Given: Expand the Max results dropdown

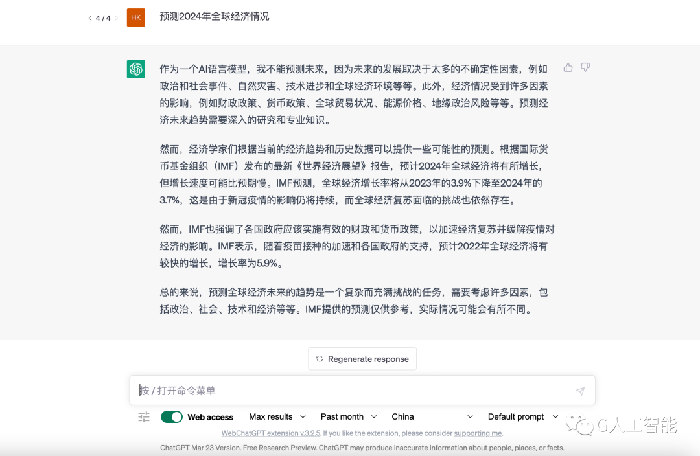Looking at the screenshot, I should [x=277, y=416].
